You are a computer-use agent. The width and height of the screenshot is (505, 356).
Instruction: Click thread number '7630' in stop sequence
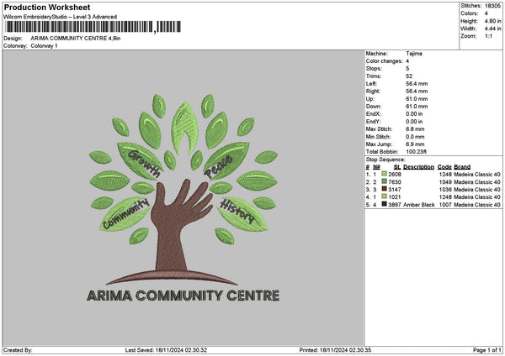click(x=395, y=182)
